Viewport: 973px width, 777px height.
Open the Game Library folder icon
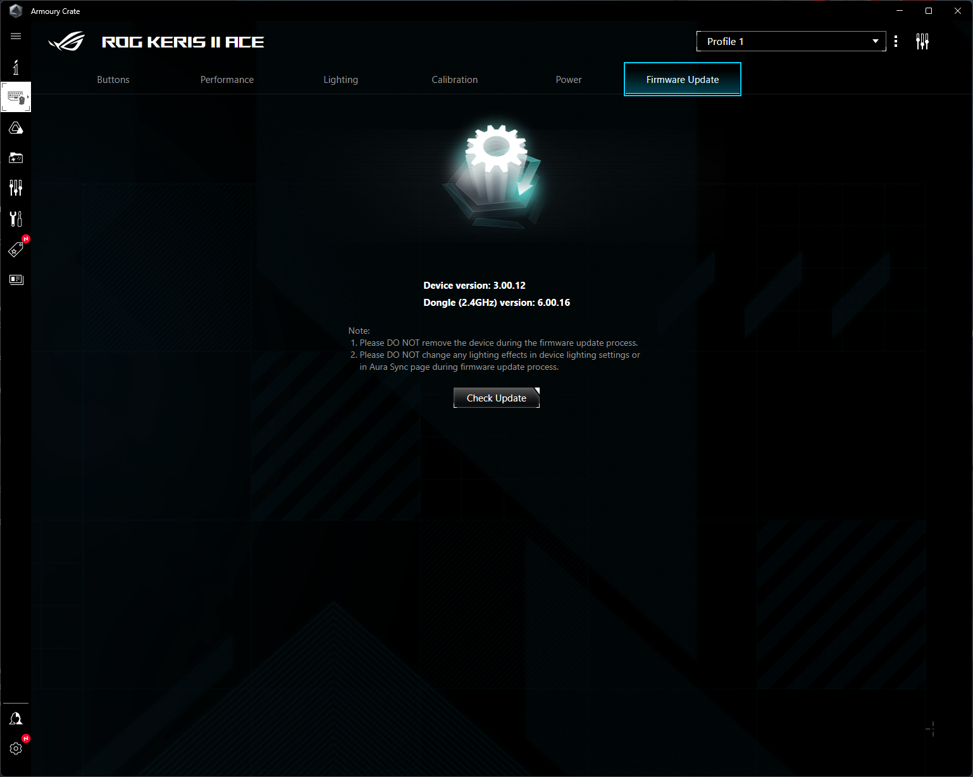coord(16,158)
